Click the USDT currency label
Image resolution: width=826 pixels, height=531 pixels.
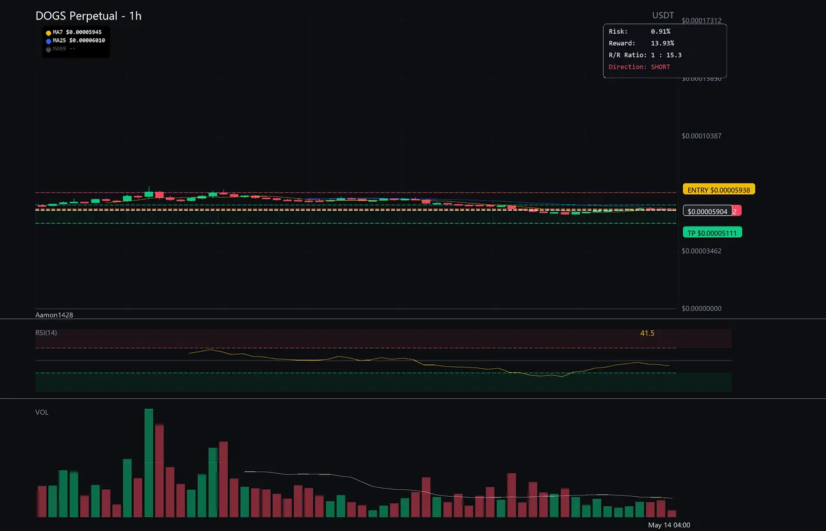pos(663,15)
